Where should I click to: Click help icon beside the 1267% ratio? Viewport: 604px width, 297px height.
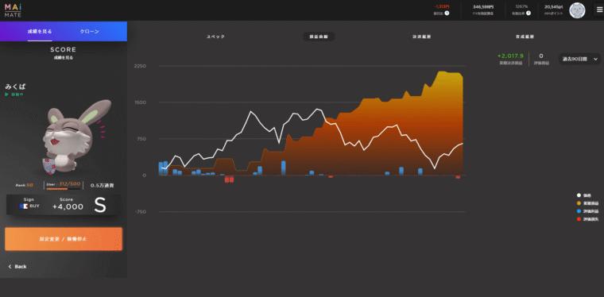pos(528,13)
